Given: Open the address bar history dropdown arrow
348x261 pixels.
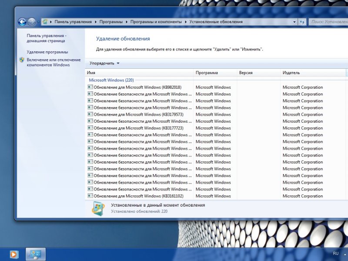Looking at the screenshot, I should pyautogui.click(x=294, y=22).
